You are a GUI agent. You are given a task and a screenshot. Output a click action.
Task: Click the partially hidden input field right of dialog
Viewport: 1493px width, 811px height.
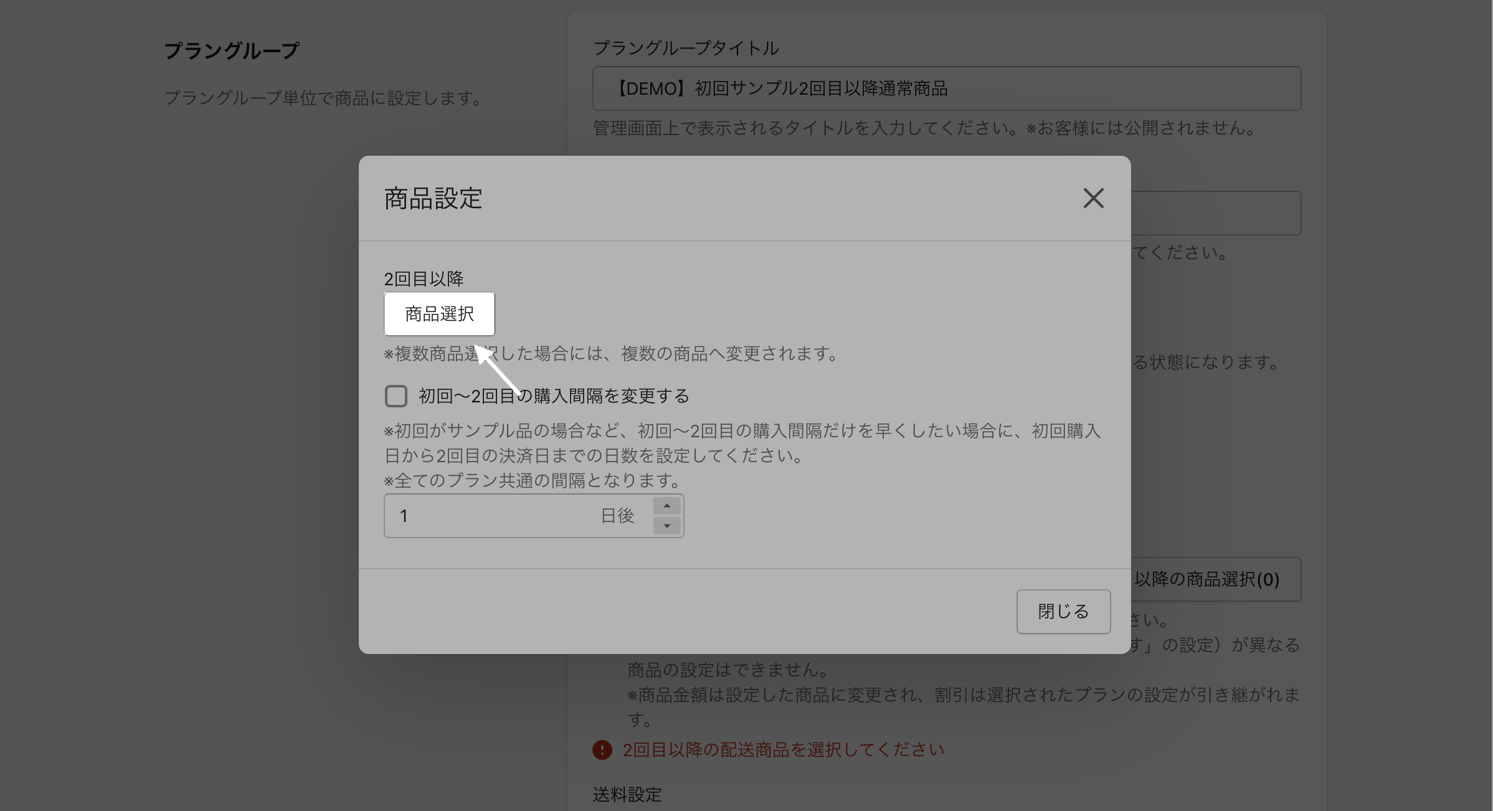pos(1215,213)
